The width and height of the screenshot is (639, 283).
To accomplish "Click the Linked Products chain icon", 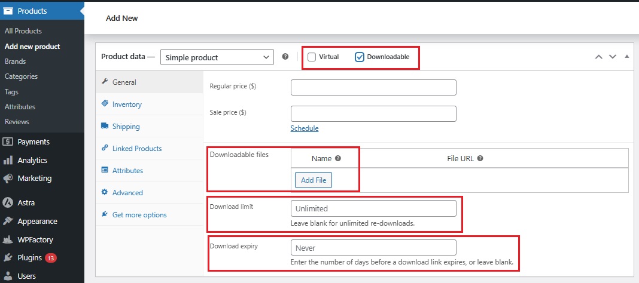I will tap(104, 148).
